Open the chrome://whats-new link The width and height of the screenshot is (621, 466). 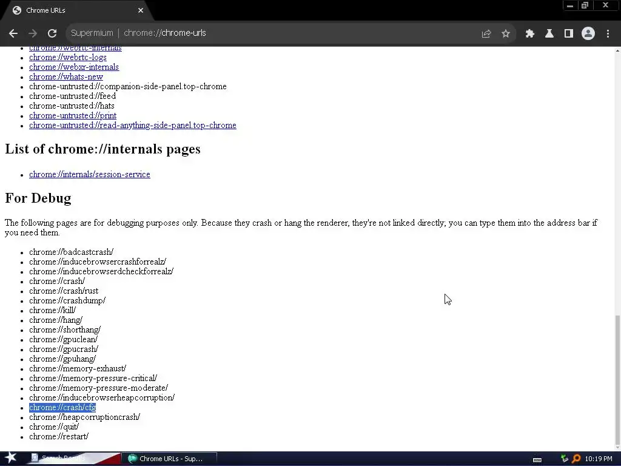click(x=66, y=76)
